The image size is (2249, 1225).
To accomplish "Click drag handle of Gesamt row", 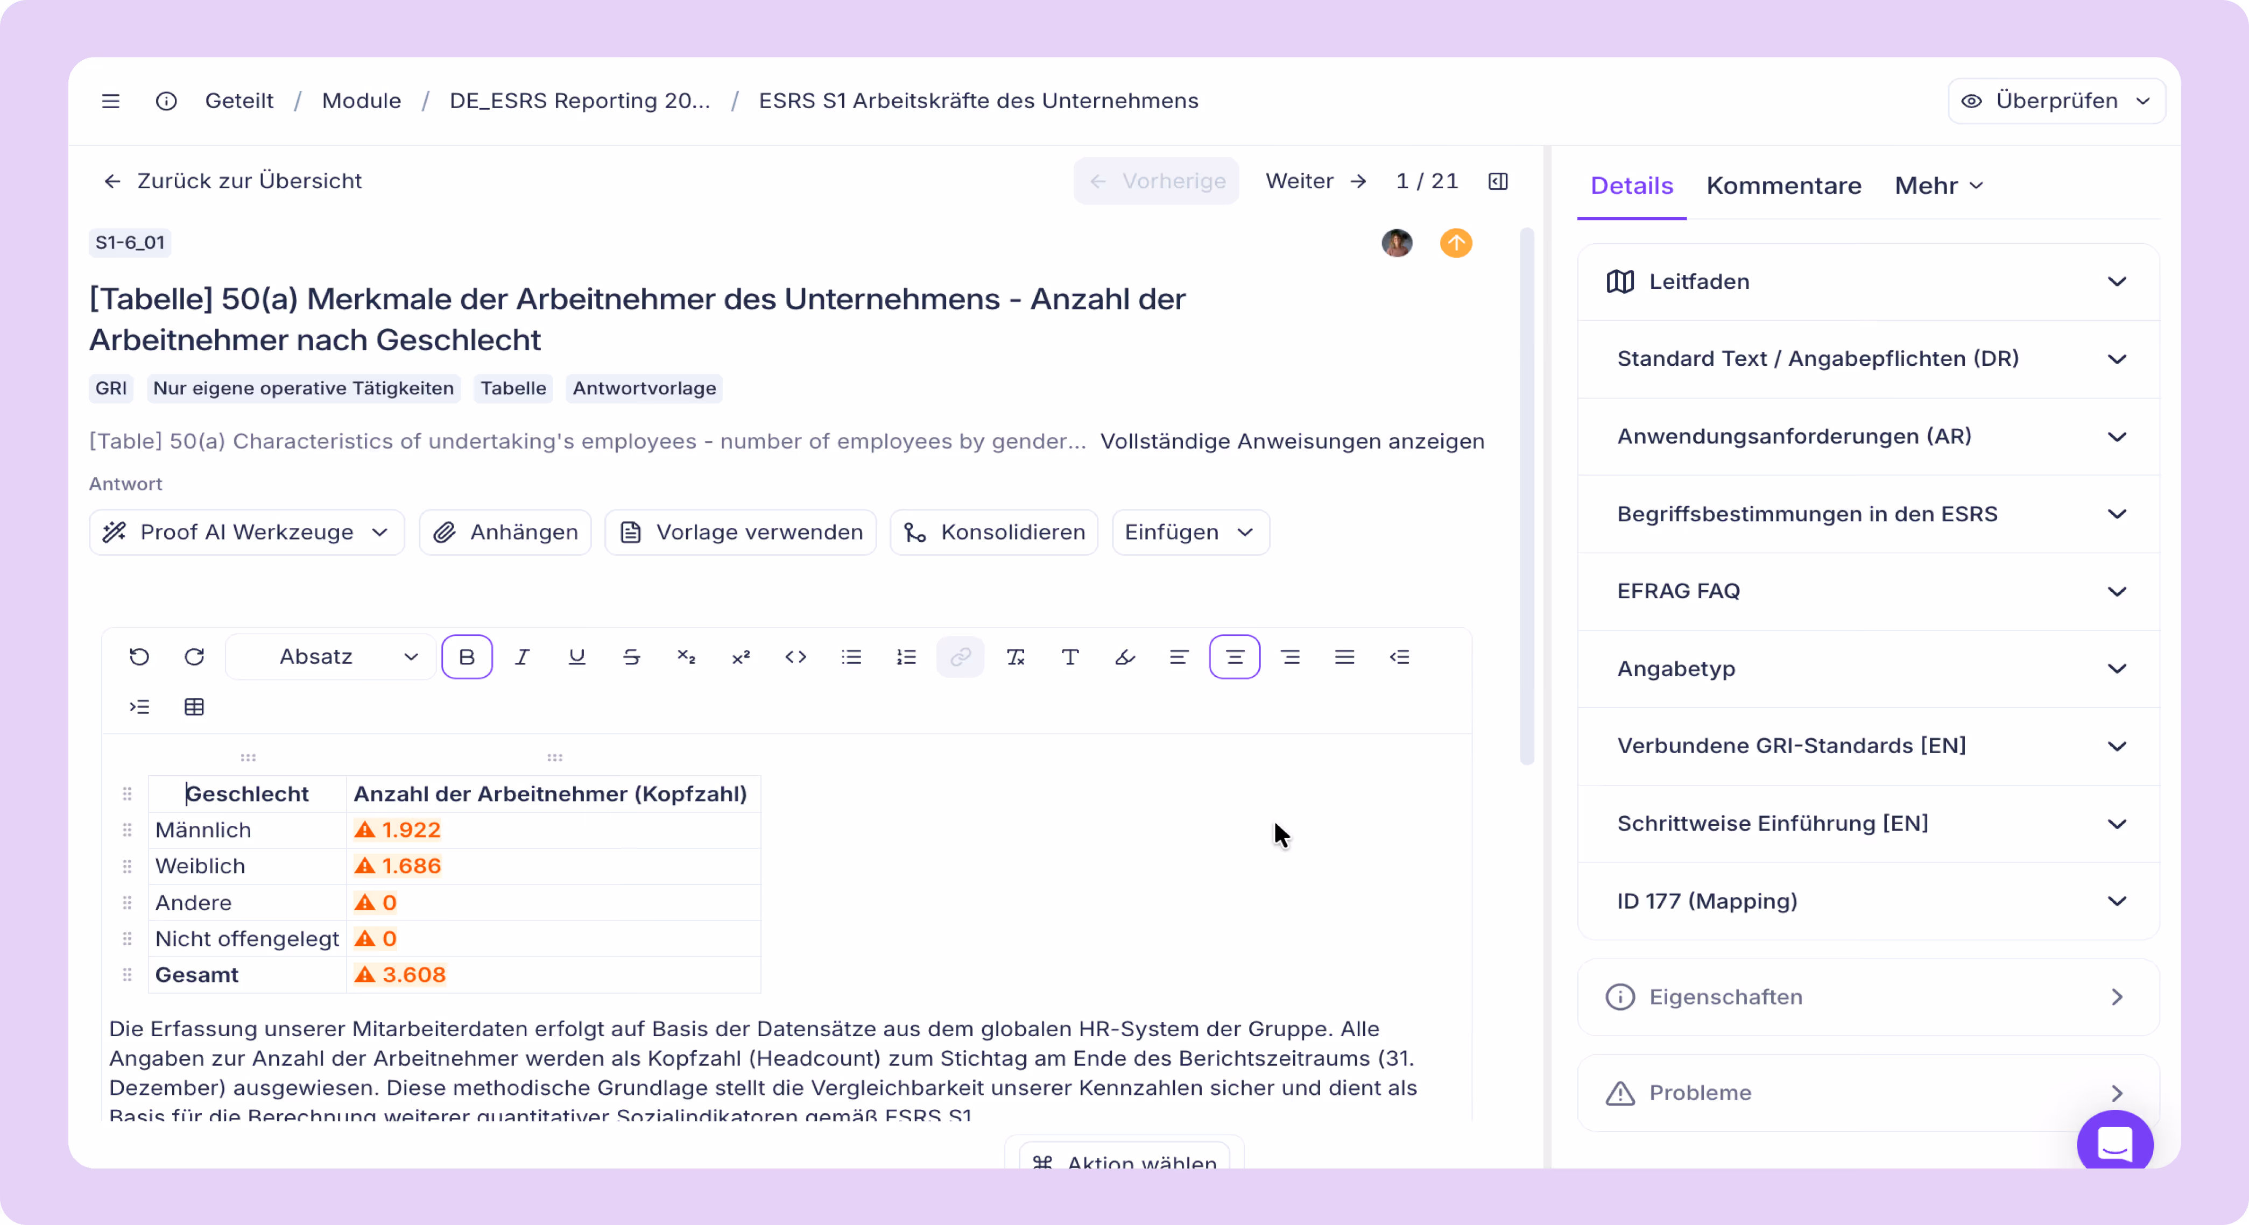I will [x=128, y=975].
